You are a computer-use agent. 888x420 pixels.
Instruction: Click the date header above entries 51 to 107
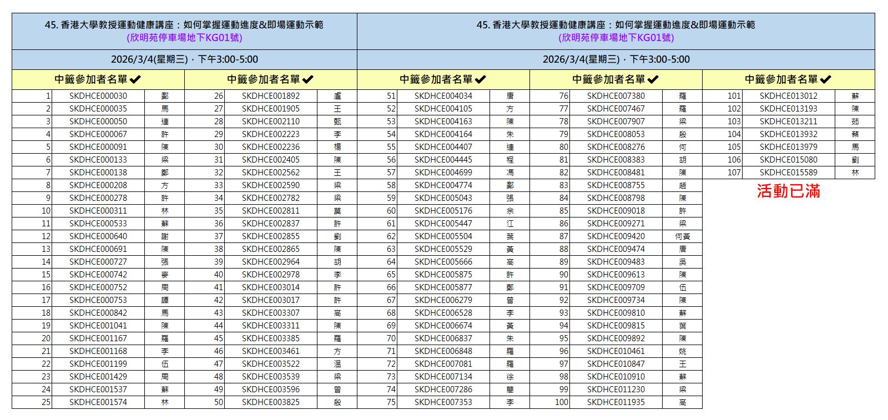[616, 59]
